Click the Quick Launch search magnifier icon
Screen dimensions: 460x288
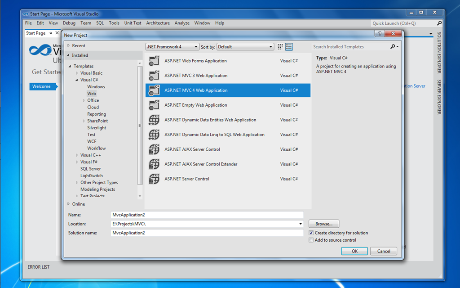click(439, 23)
